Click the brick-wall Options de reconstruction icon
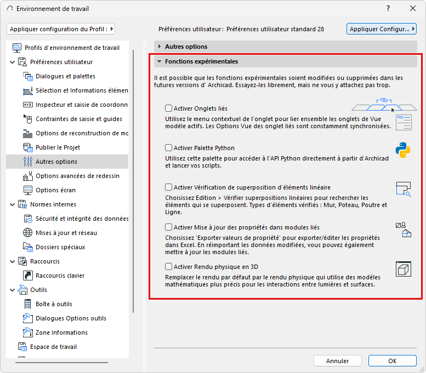 point(28,133)
